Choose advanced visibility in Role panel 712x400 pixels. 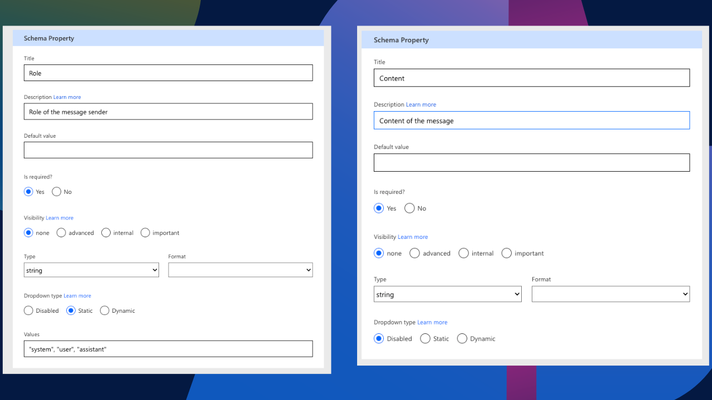pos(61,233)
